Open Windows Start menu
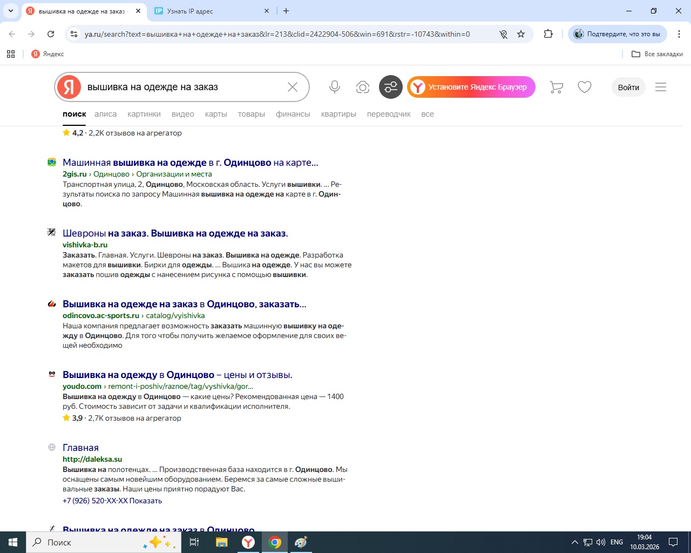Screen dimensions: 691x553 click(13, 542)
